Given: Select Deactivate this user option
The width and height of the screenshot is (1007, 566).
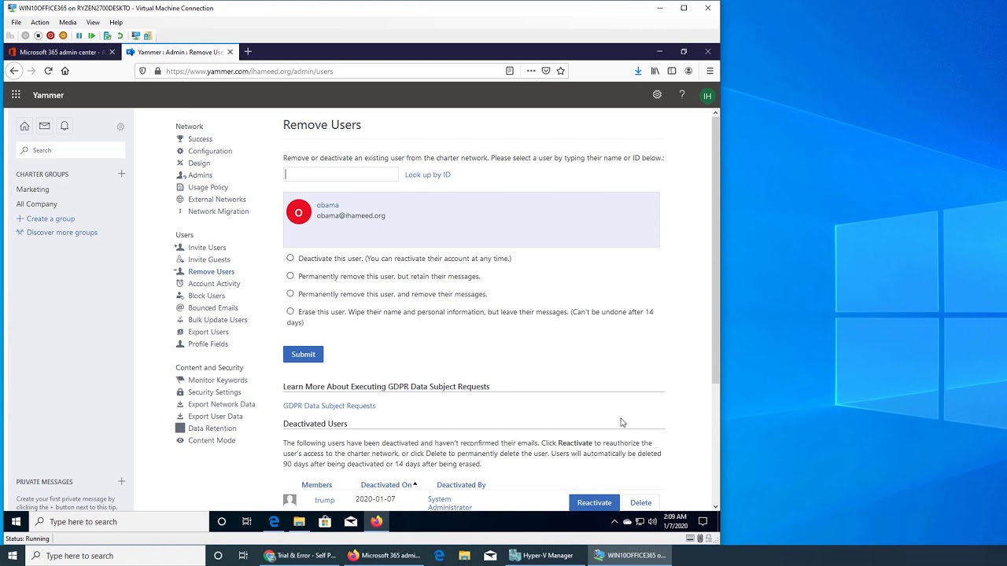Looking at the screenshot, I should pyautogui.click(x=290, y=258).
